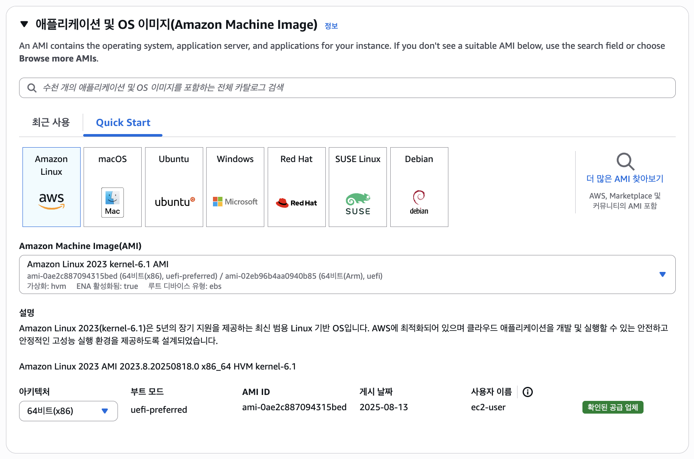Click the uefi-preferred boot mode value
This screenshot has height=459, width=694.
(x=159, y=410)
